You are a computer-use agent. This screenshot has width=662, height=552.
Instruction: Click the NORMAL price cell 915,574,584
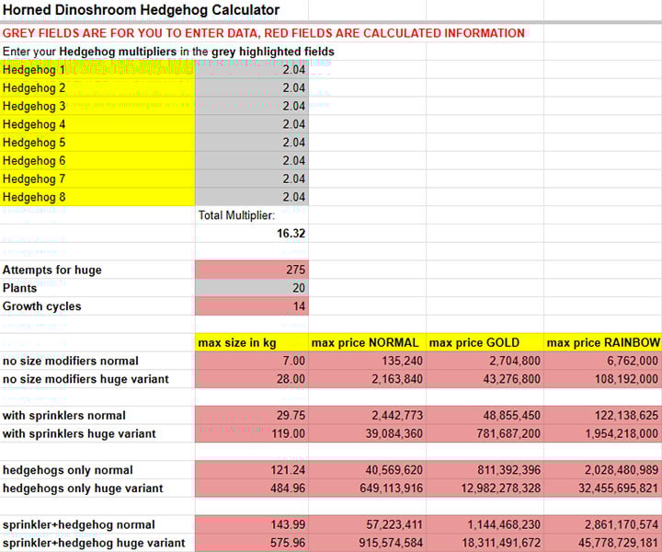point(367,543)
